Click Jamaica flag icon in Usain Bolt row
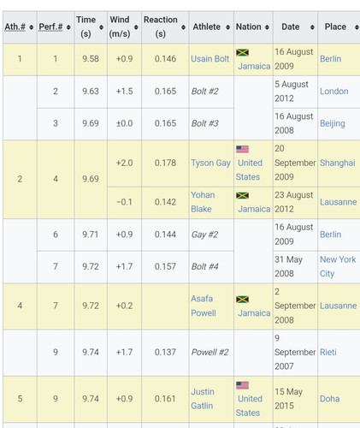 242,52
